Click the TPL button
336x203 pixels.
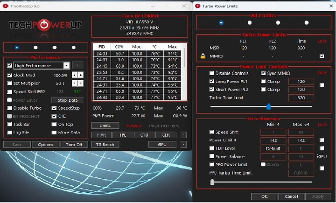tap(123, 135)
